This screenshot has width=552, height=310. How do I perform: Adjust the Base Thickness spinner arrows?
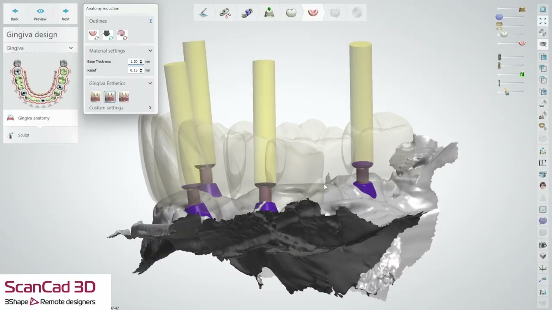point(141,62)
